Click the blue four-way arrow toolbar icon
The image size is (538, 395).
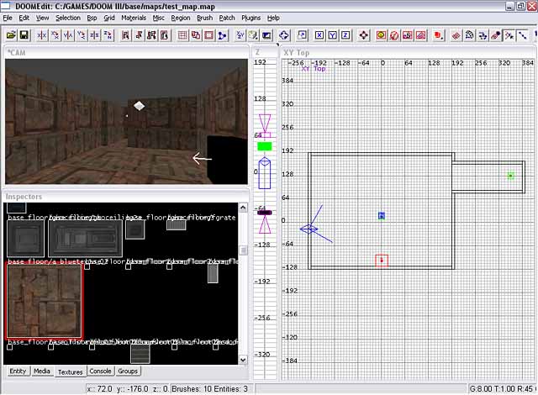click(284, 35)
